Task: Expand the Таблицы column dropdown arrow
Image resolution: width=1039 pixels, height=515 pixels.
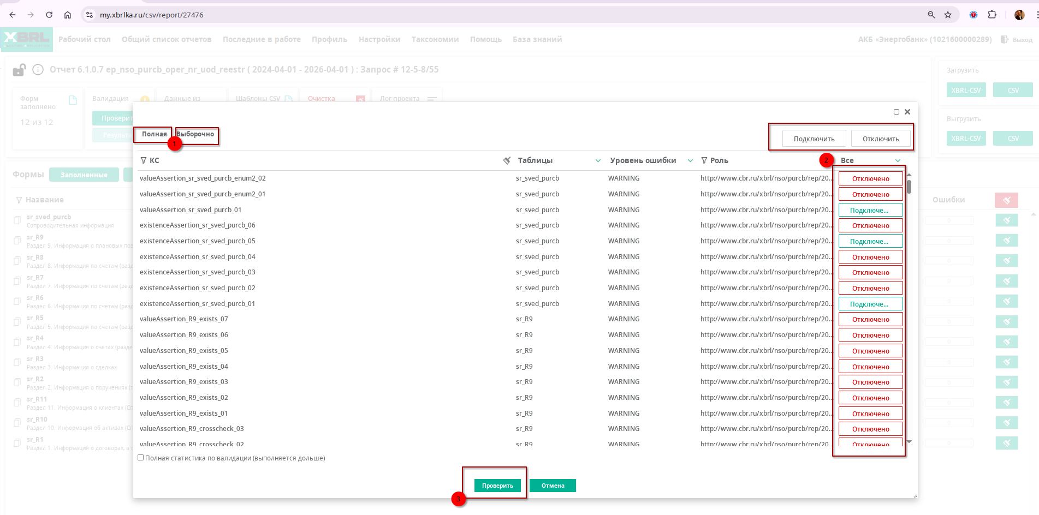Action: coord(598,160)
